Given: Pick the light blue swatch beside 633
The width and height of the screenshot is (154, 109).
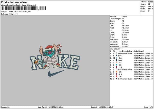Looking at the screenshot, I should (x=117, y=58).
